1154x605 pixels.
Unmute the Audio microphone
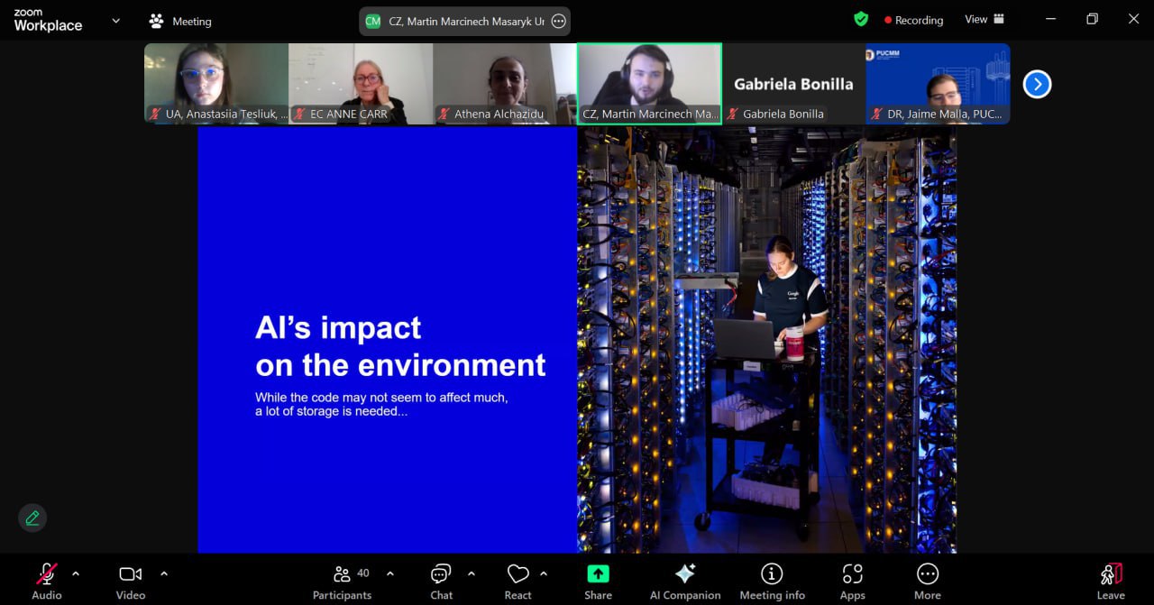tap(47, 574)
